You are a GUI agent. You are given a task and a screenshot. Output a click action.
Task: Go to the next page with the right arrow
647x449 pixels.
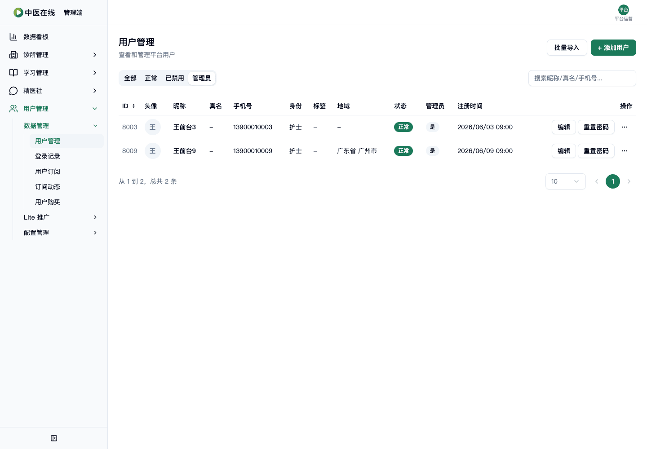pos(629,181)
